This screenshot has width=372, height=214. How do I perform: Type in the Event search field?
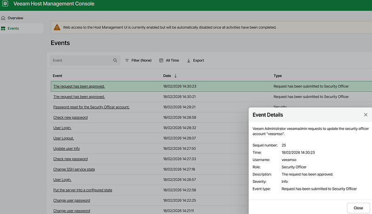(81, 60)
